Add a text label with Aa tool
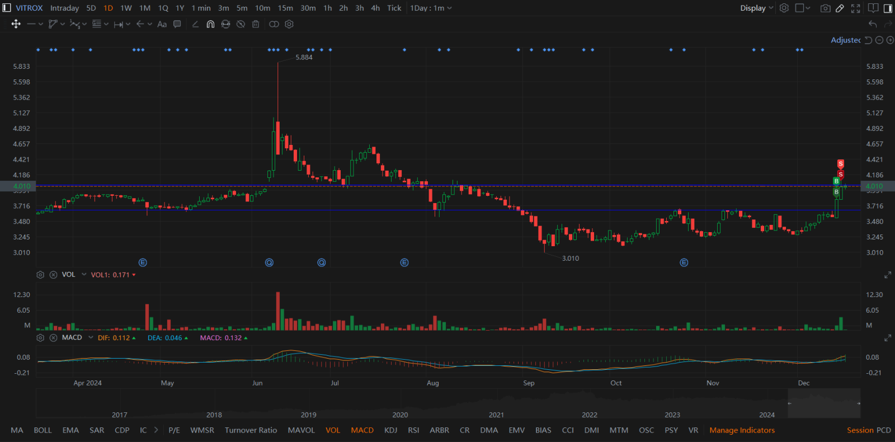Image resolution: width=895 pixels, height=442 pixels. coord(162,24)
